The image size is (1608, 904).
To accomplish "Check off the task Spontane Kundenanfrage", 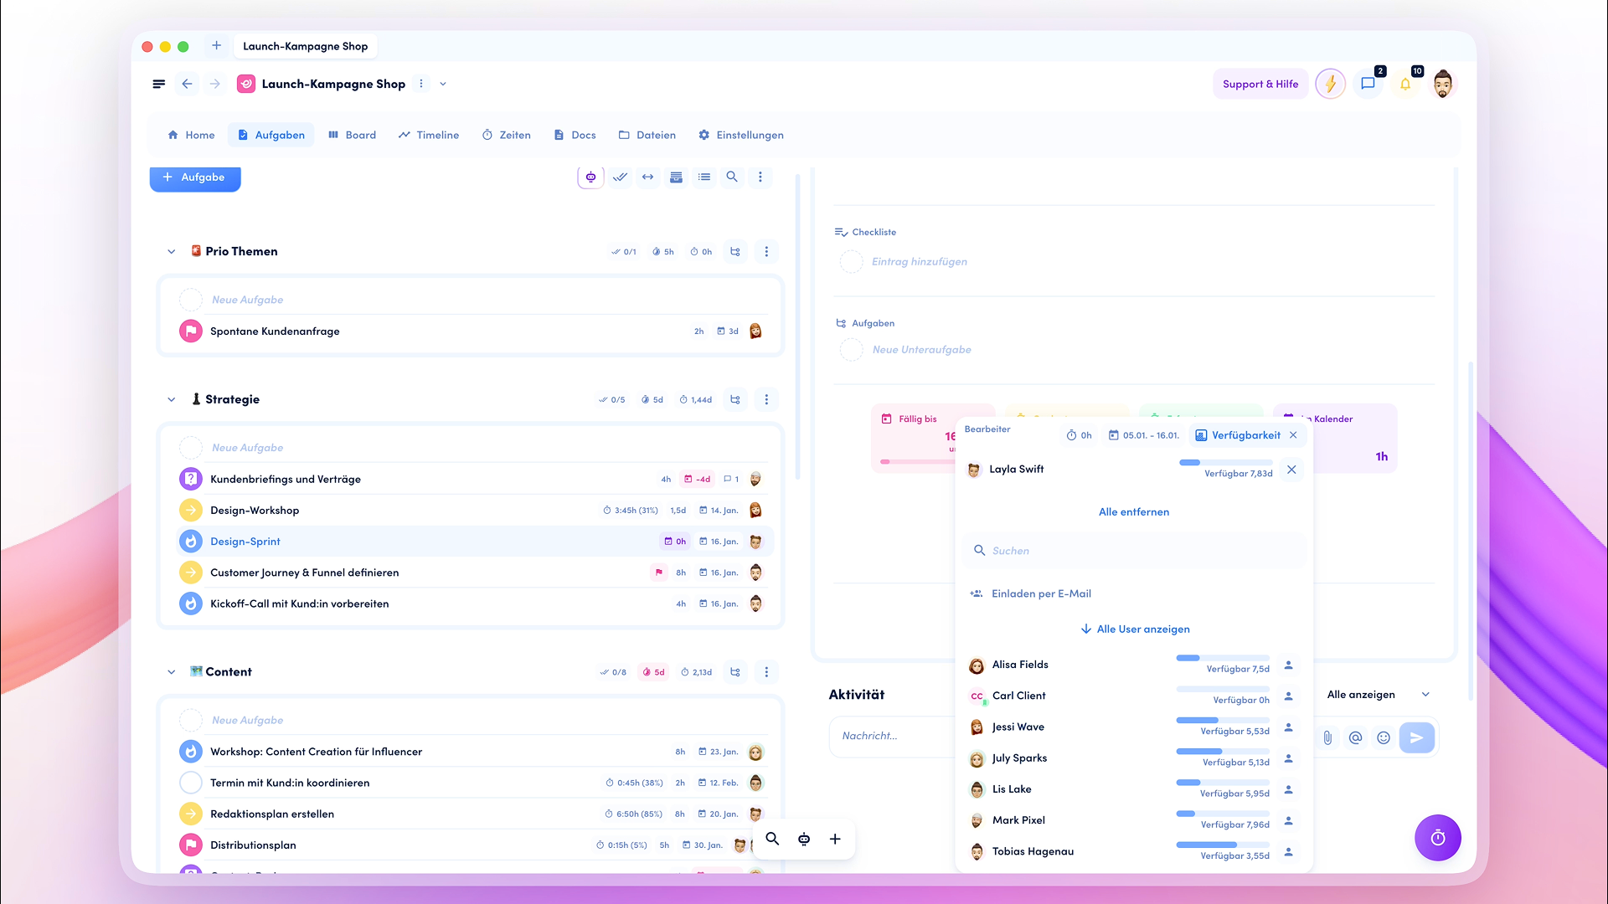I will coord(190,331).
